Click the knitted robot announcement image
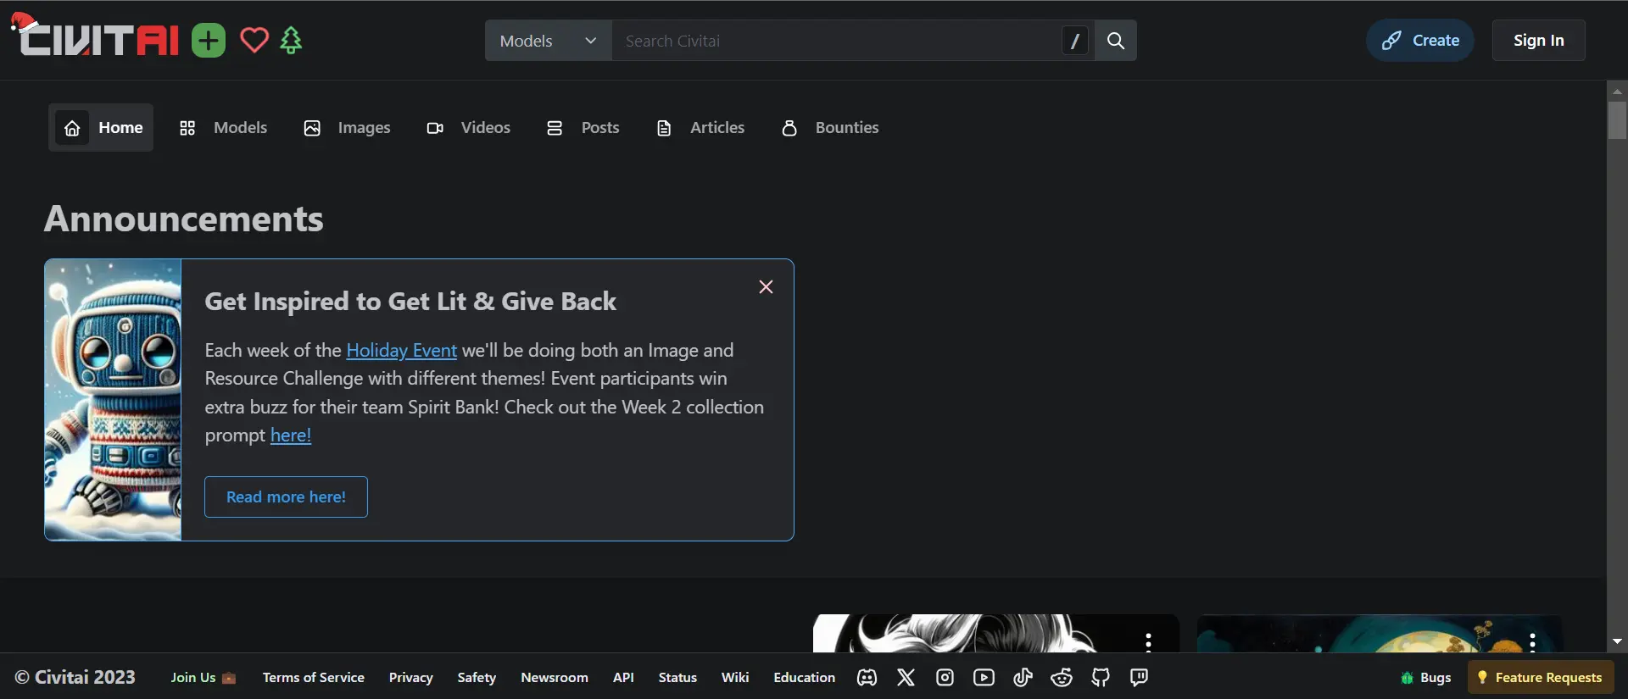Viewport: 1628px width, 699px height. coord(113,400)
